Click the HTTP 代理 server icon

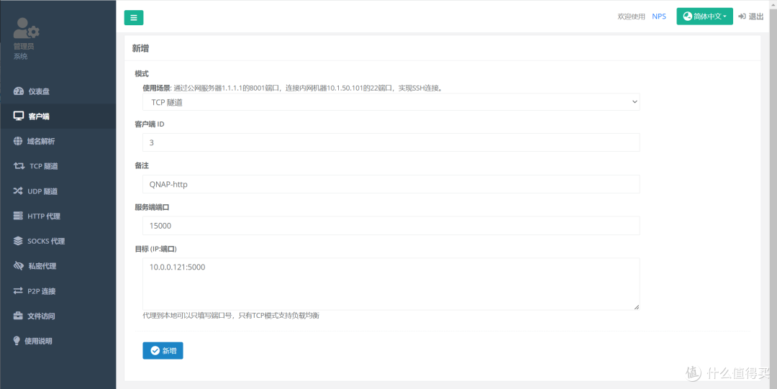19,216
